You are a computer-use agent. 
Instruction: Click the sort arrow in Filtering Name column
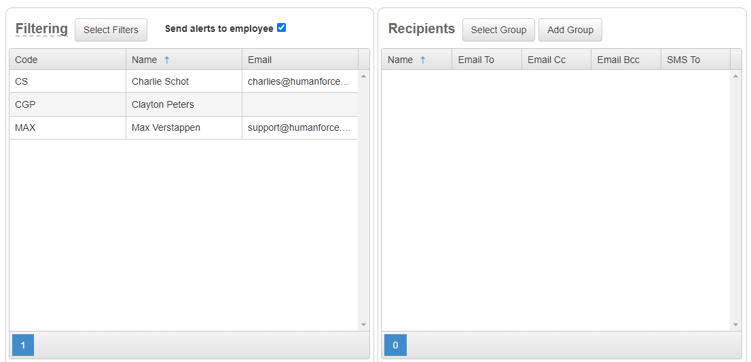click(167, 60)
